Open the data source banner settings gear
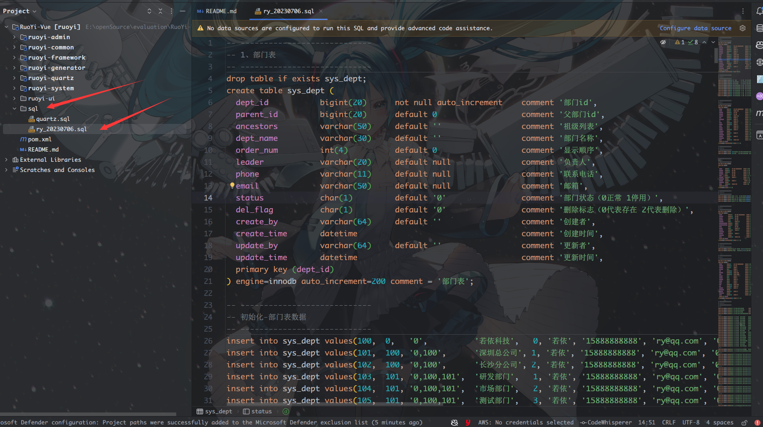The image size is (763, 427). 743,28
